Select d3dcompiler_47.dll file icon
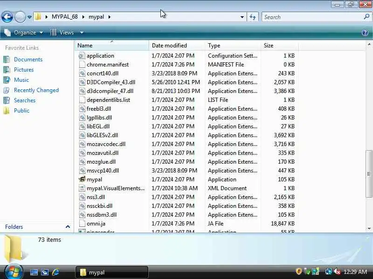The width and height of the screenshot is (373, 279). click(x=82, y=91)
